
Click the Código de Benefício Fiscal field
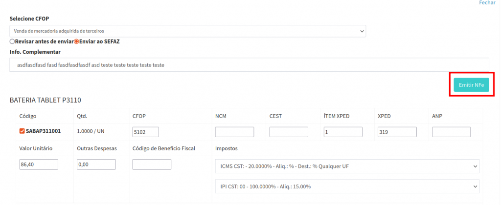click(152, 164)
